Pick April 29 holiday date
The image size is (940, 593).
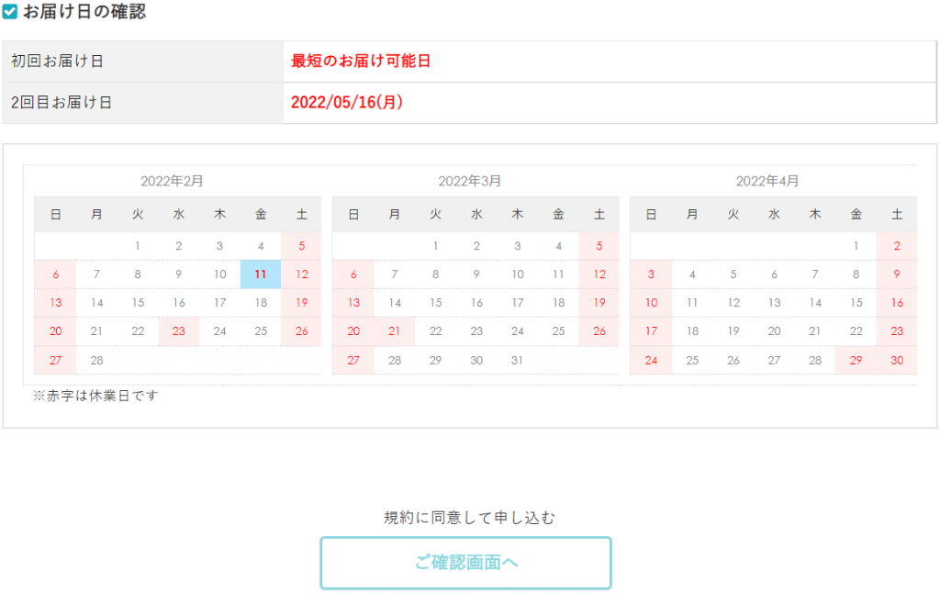pos(856,360)
